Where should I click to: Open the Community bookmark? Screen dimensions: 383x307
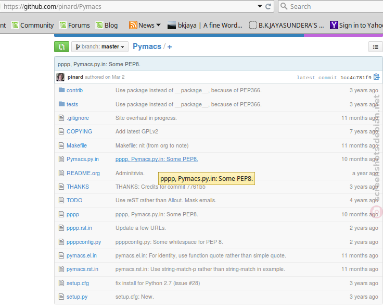pos(33,25)
